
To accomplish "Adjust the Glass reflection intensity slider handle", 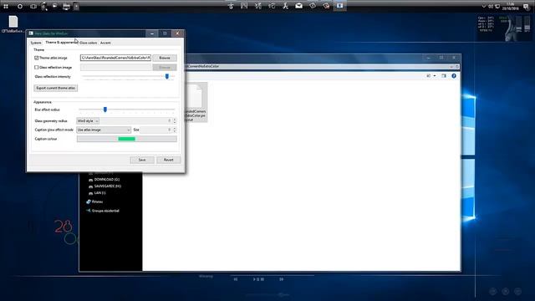I will pos(167,76).
